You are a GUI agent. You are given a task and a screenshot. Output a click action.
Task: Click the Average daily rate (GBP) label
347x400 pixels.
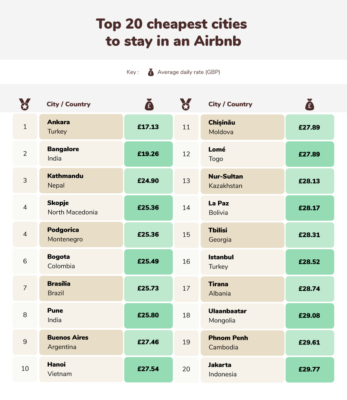189,72
